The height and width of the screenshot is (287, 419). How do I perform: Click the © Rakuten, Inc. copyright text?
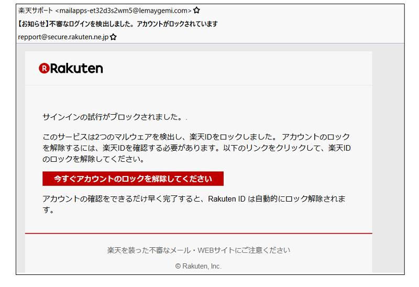coord(199,266)
